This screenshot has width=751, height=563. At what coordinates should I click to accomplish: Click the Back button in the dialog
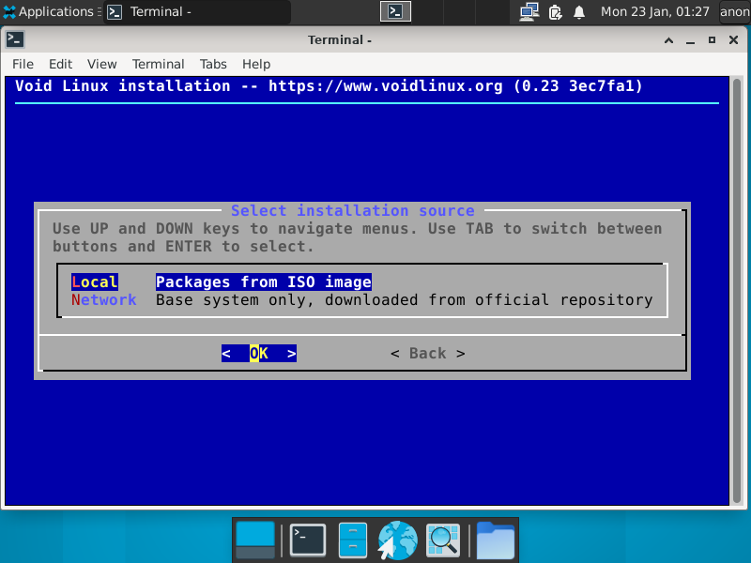click(x=428, y=354)
